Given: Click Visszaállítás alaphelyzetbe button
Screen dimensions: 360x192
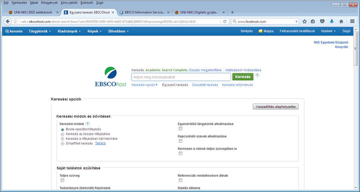Looking at the screenshot, I should pos(276,107).
